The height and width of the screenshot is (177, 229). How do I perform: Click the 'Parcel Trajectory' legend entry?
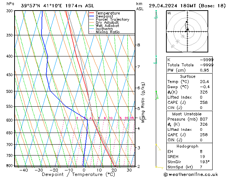(109, 19)
